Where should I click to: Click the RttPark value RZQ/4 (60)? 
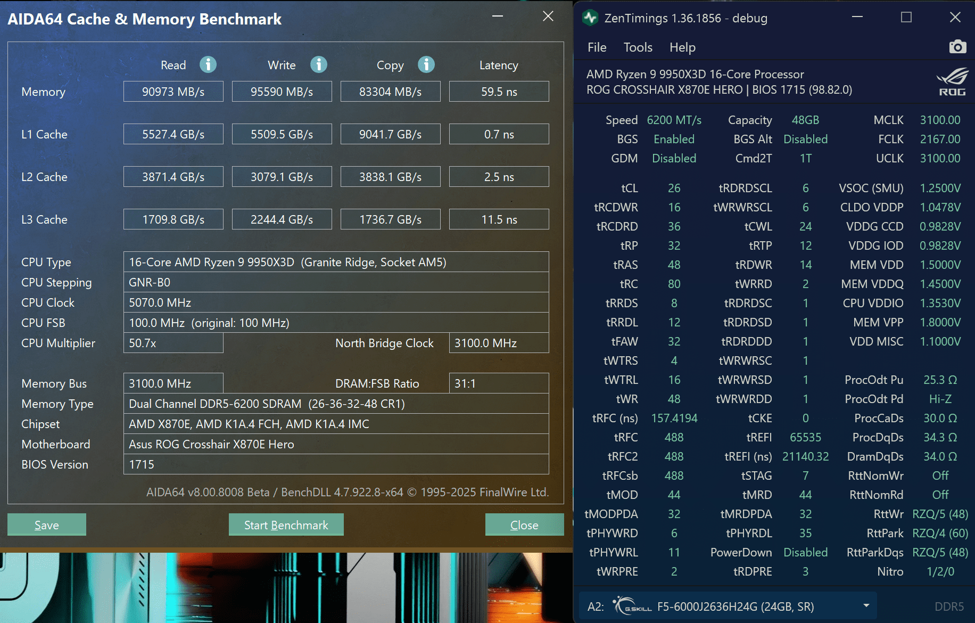[940, 533]
